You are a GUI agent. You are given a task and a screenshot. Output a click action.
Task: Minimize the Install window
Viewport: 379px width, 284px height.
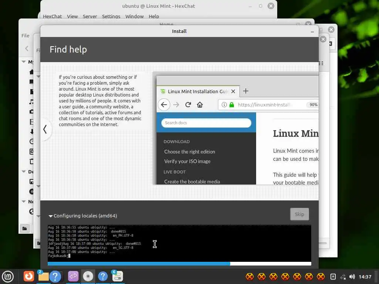point(312,32)
